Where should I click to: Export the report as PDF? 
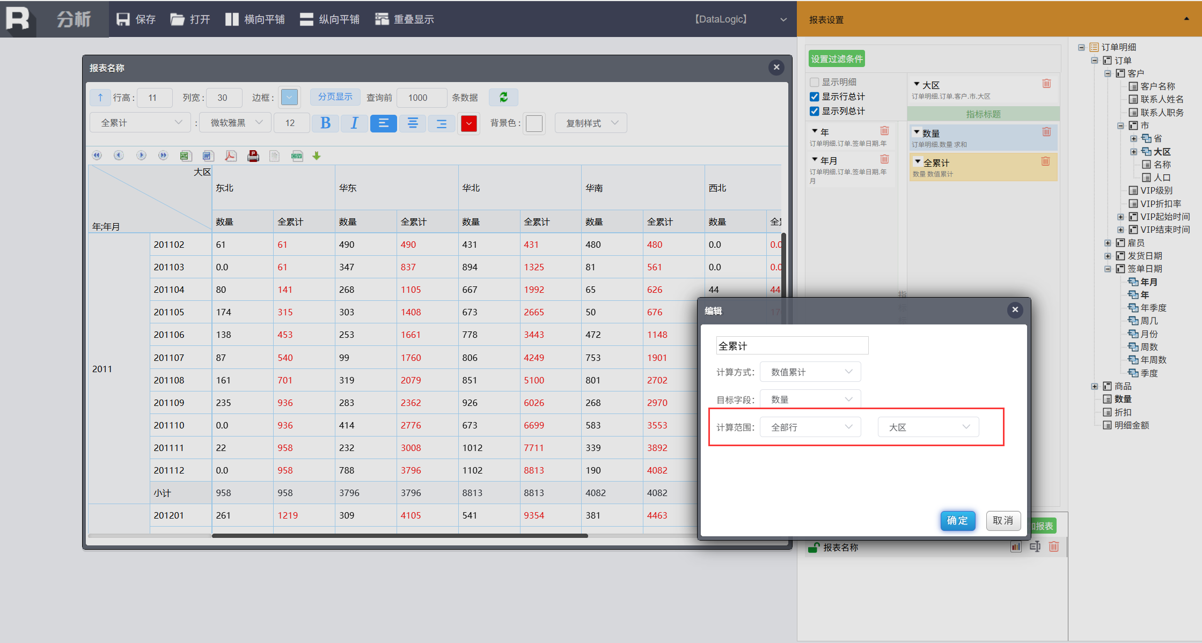(x=231, y=156)
